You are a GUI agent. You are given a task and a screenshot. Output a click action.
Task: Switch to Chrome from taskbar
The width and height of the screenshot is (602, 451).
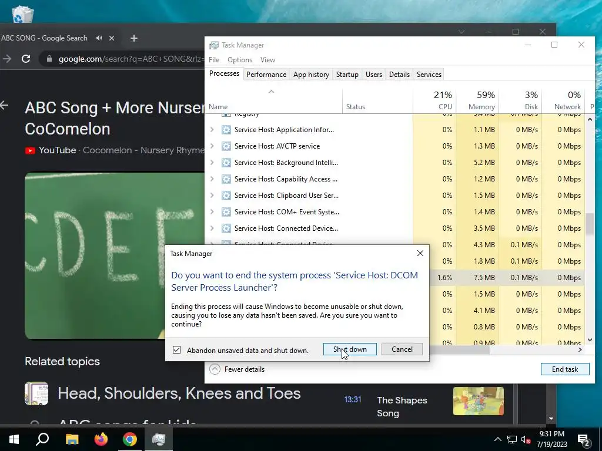point(130,439)
